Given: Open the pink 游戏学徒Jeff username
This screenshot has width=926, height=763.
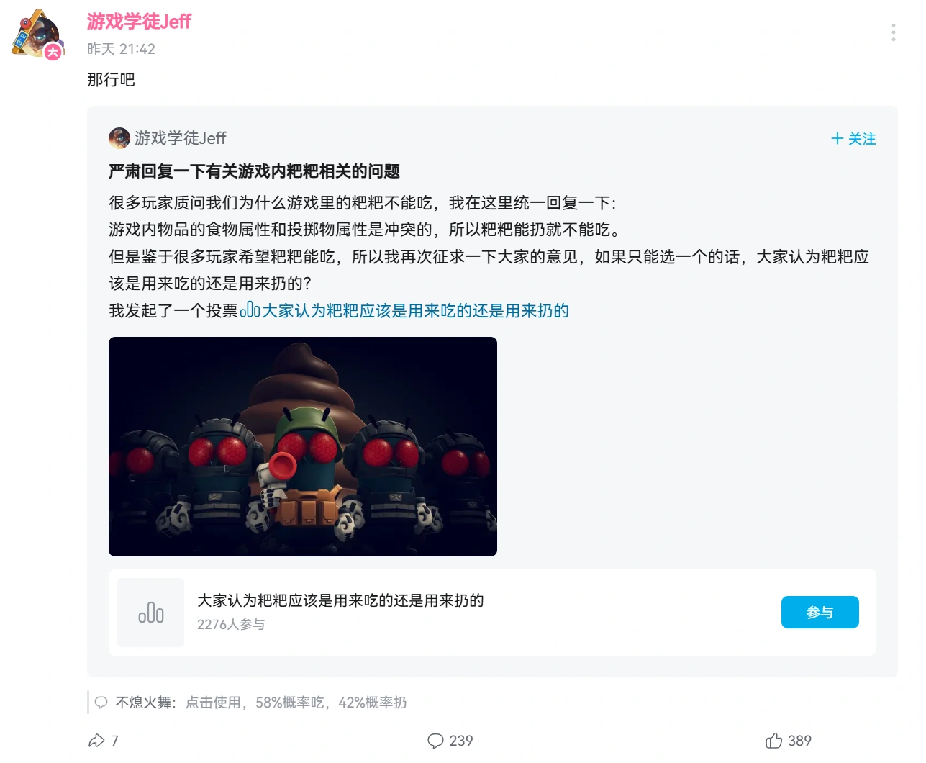Looking at the screenshot, I should coord(139,22).
